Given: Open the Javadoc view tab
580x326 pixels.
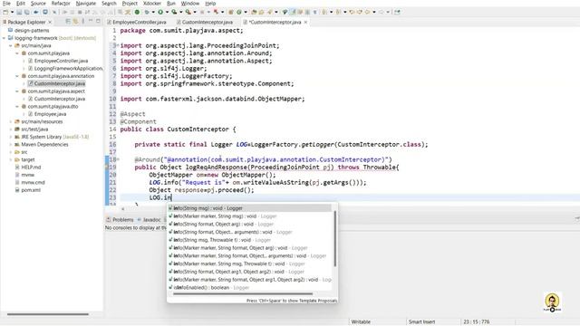Looking at the screenshot, I should [149, 219].
